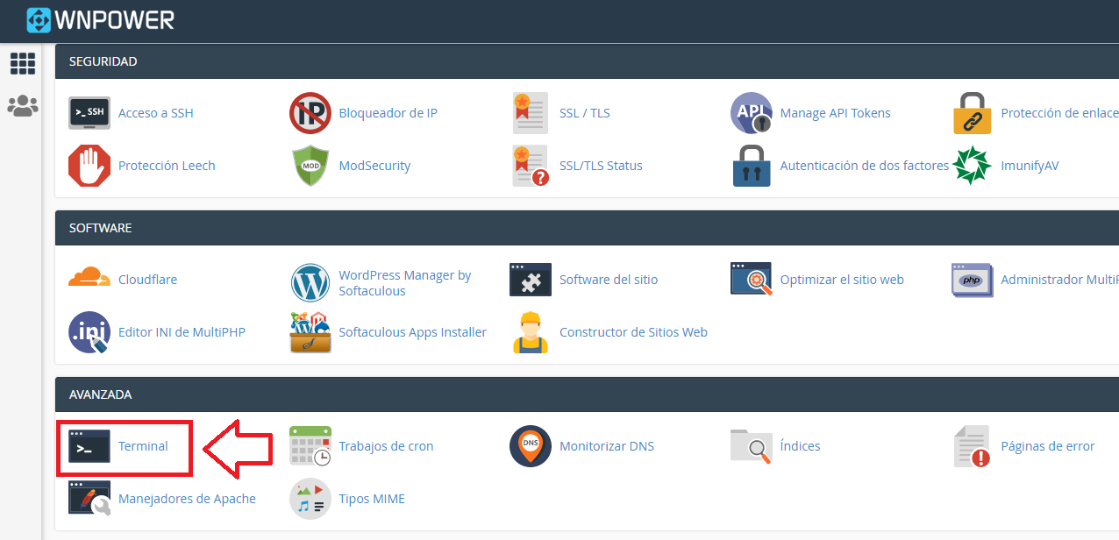Click the Cloudflare cloud icon
This screenshot has height=540, width=1119.
click(89, 279)
